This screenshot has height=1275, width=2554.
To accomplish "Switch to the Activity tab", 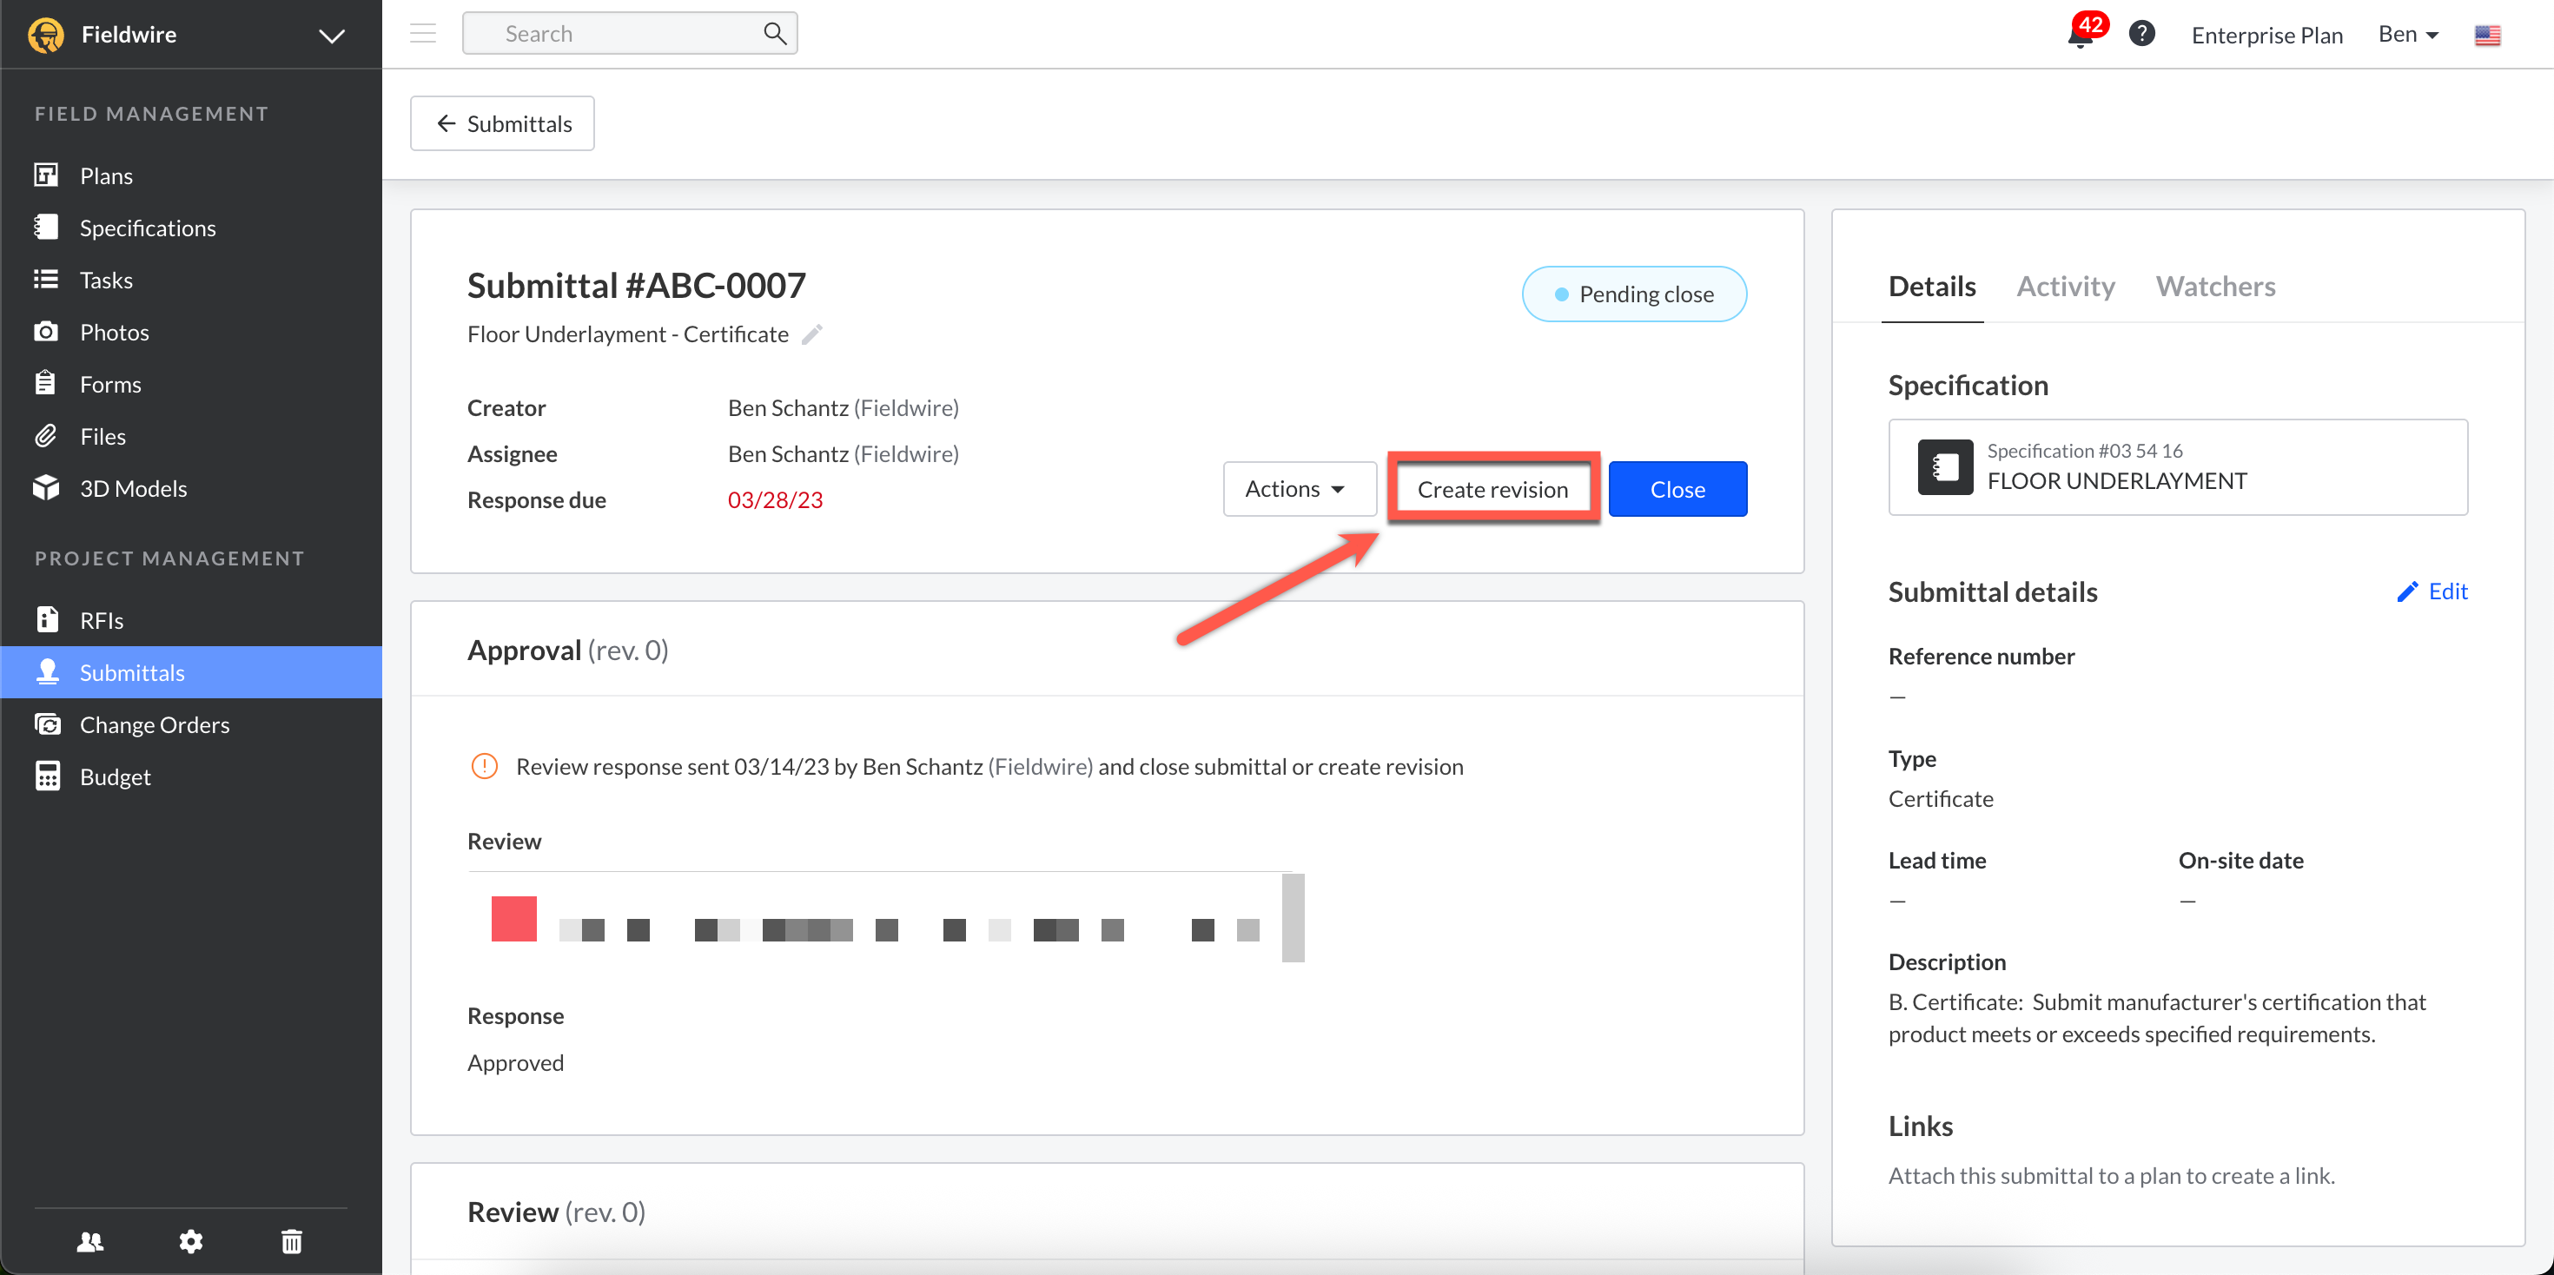I will (2065, 287).
